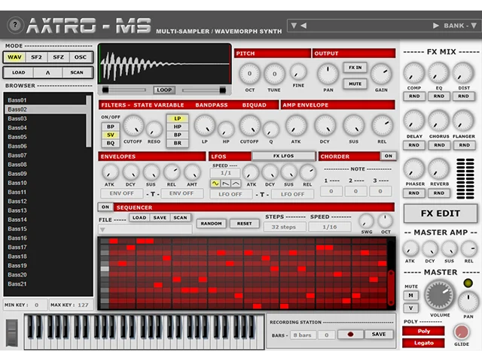Open the 32 steps dropdown

coord(285,227)
